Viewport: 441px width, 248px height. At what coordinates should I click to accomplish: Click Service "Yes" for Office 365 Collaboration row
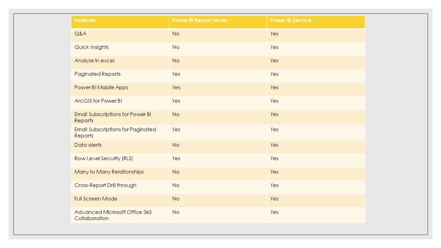[274, 212]
